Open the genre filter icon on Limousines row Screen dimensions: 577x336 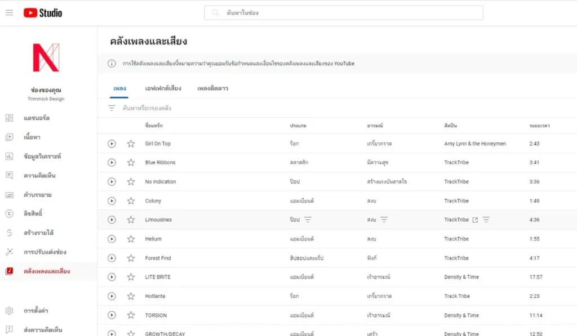coord(308,220)
